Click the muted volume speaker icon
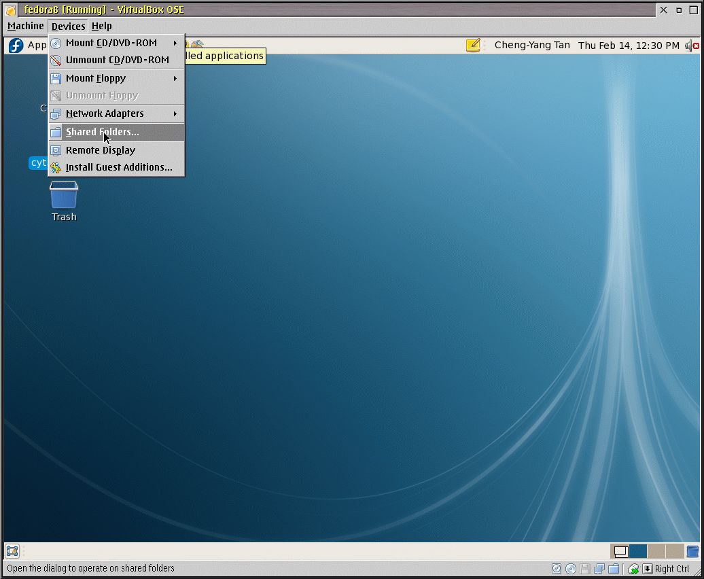 (692, 46)
